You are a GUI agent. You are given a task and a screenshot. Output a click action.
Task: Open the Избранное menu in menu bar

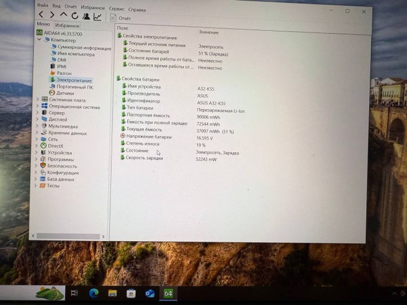point(92,8)
